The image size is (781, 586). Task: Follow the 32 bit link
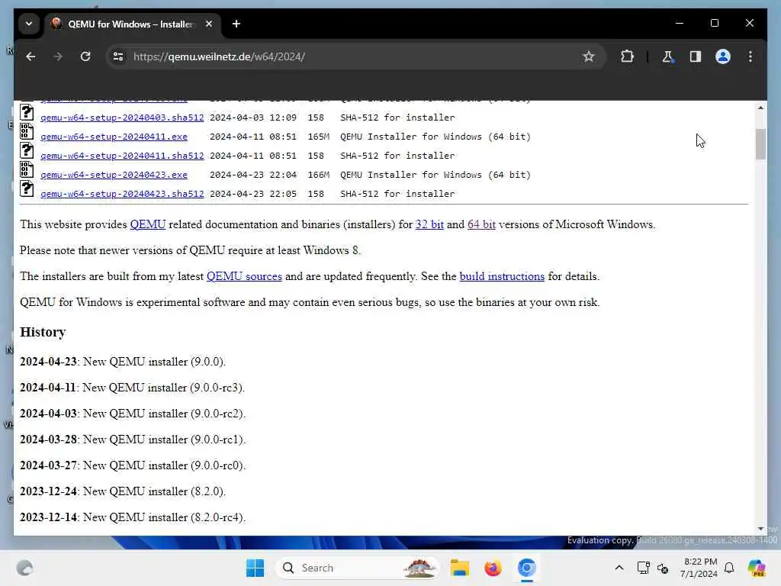(x=429, y=225)
